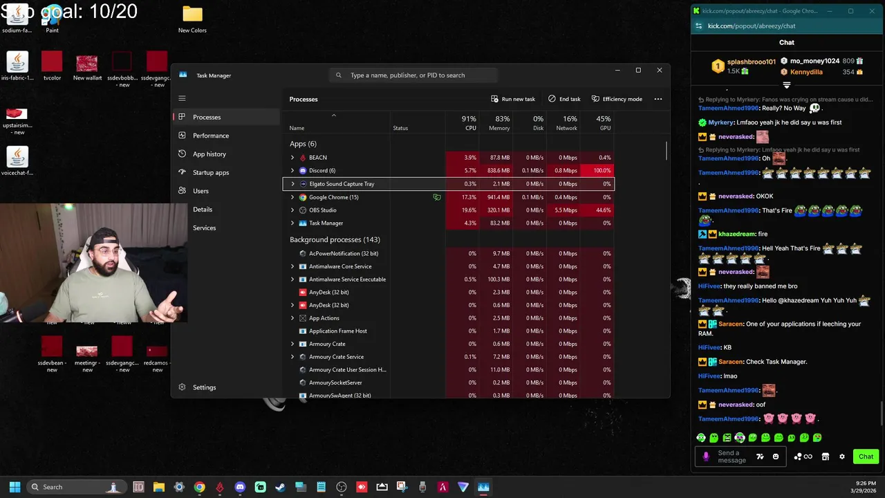The image size is (885, 498).
Task: Open the Paint desktop shortcut
Action: tap(52, 19)
